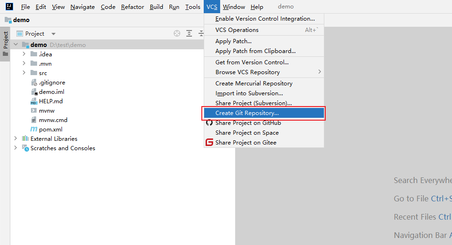
Task: Select the .gitignore file
Action: (x=52, y=83)
